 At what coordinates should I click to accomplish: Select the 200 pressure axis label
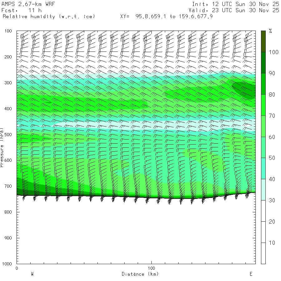click(8, 57)
